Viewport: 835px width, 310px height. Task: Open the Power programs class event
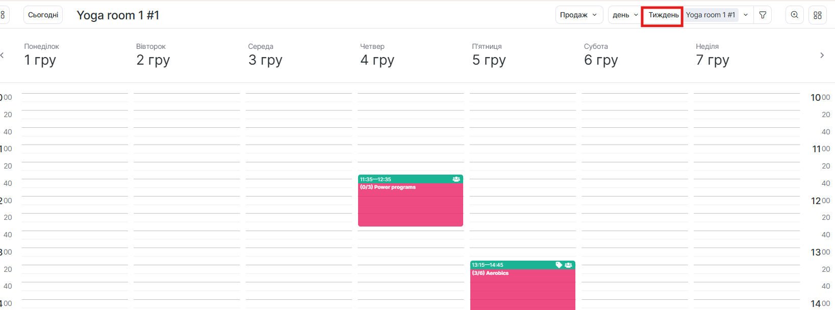(x=411, y=204)
